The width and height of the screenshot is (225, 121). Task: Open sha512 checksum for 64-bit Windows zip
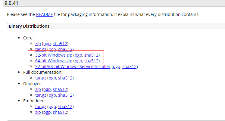[x=92, y=61]
